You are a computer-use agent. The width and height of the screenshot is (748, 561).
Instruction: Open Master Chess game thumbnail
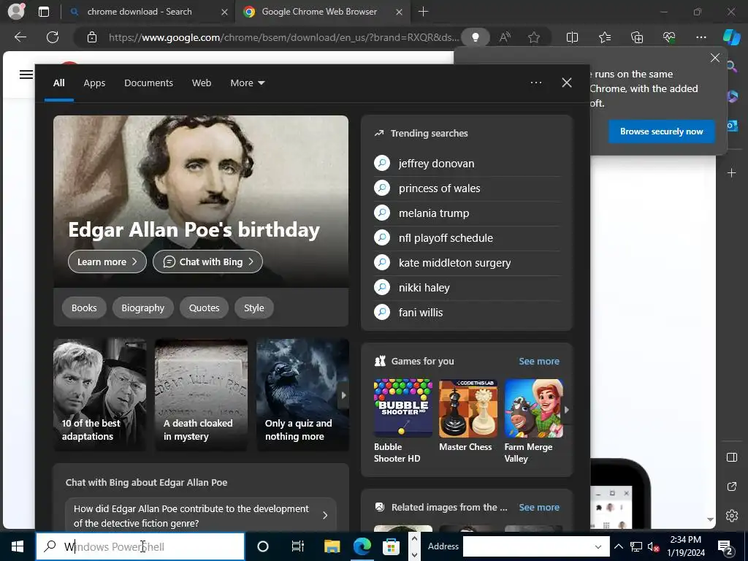(x=468, y=408)
